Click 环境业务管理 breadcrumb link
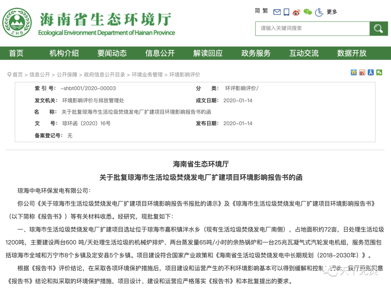 147,75
